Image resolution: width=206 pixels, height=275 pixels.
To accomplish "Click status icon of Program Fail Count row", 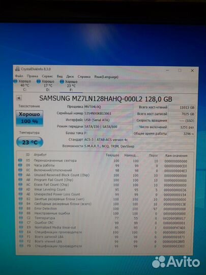I will [x=20, y=180].
